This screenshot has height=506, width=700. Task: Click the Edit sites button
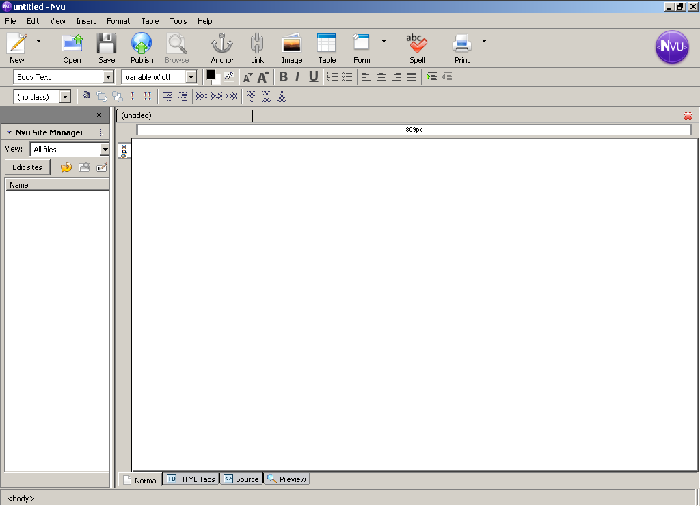click(x=27, y=167)
